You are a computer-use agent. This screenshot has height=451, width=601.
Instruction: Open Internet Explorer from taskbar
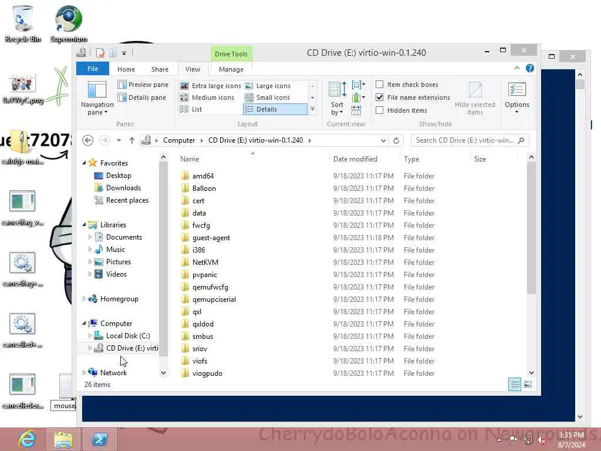[28, 439]
